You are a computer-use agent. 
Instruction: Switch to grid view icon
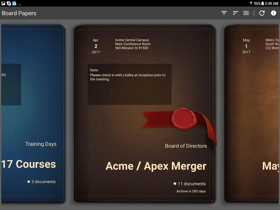[x=246, y=13]
